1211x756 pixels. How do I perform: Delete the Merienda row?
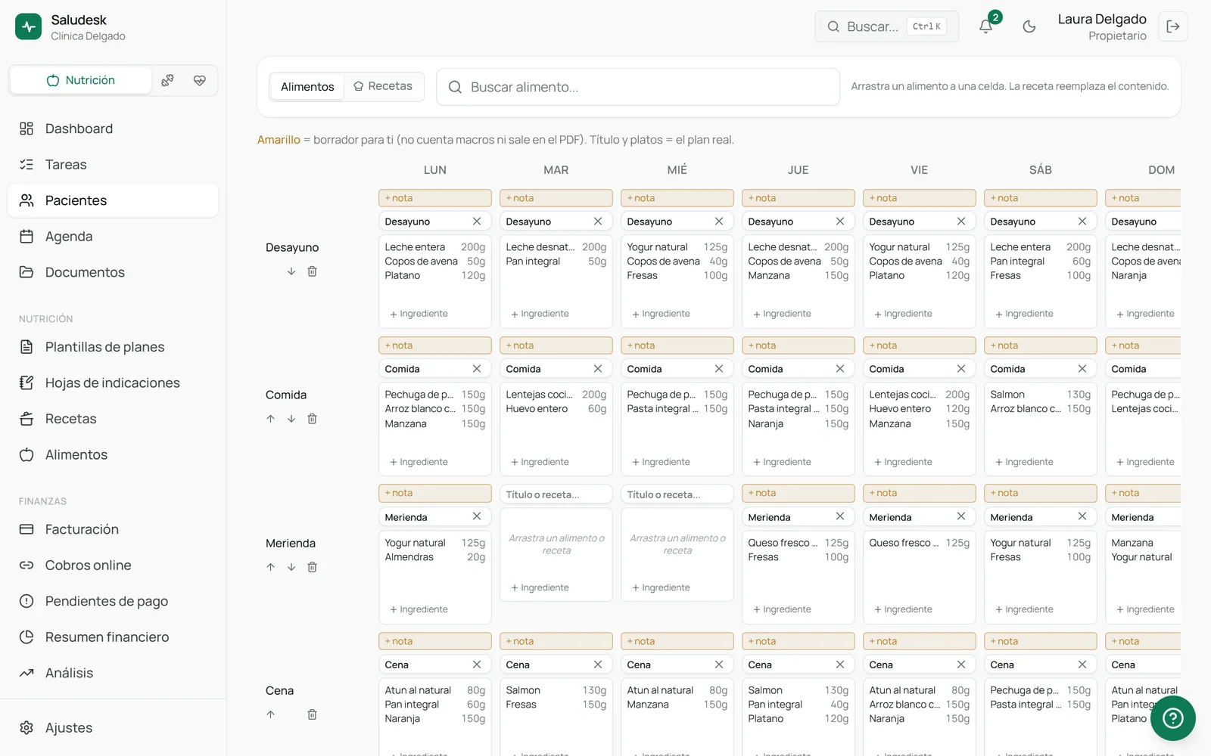[312, 567]
